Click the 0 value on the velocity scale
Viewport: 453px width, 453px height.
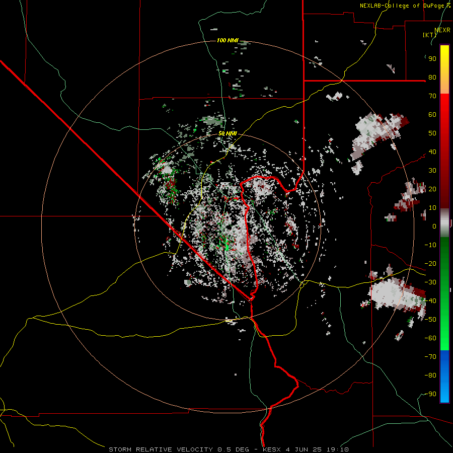point(434,226)
